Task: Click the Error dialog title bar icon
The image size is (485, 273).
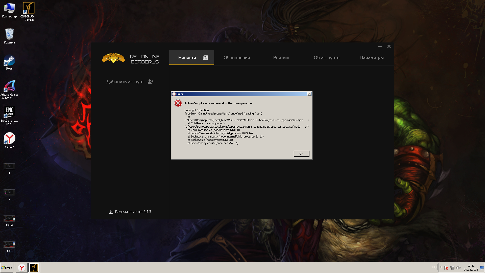Action: tap(174, 94)
